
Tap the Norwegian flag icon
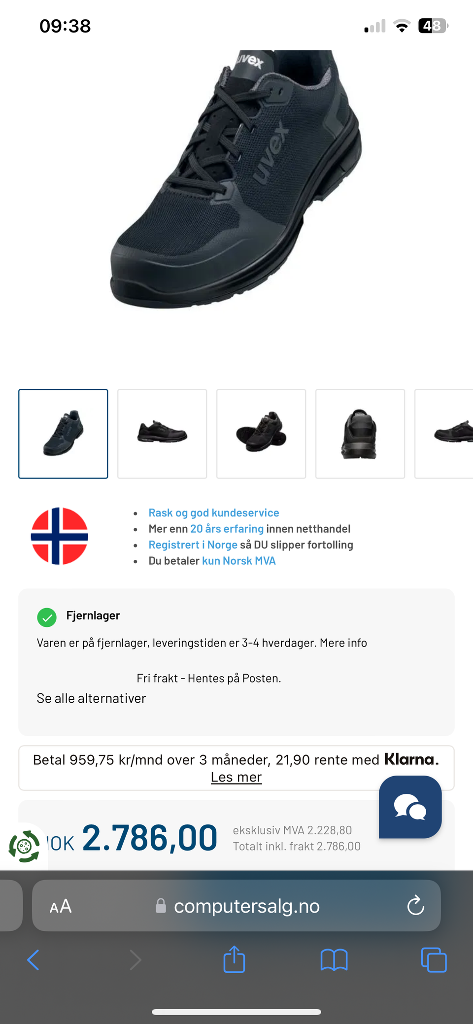click(x=59, y=536)
